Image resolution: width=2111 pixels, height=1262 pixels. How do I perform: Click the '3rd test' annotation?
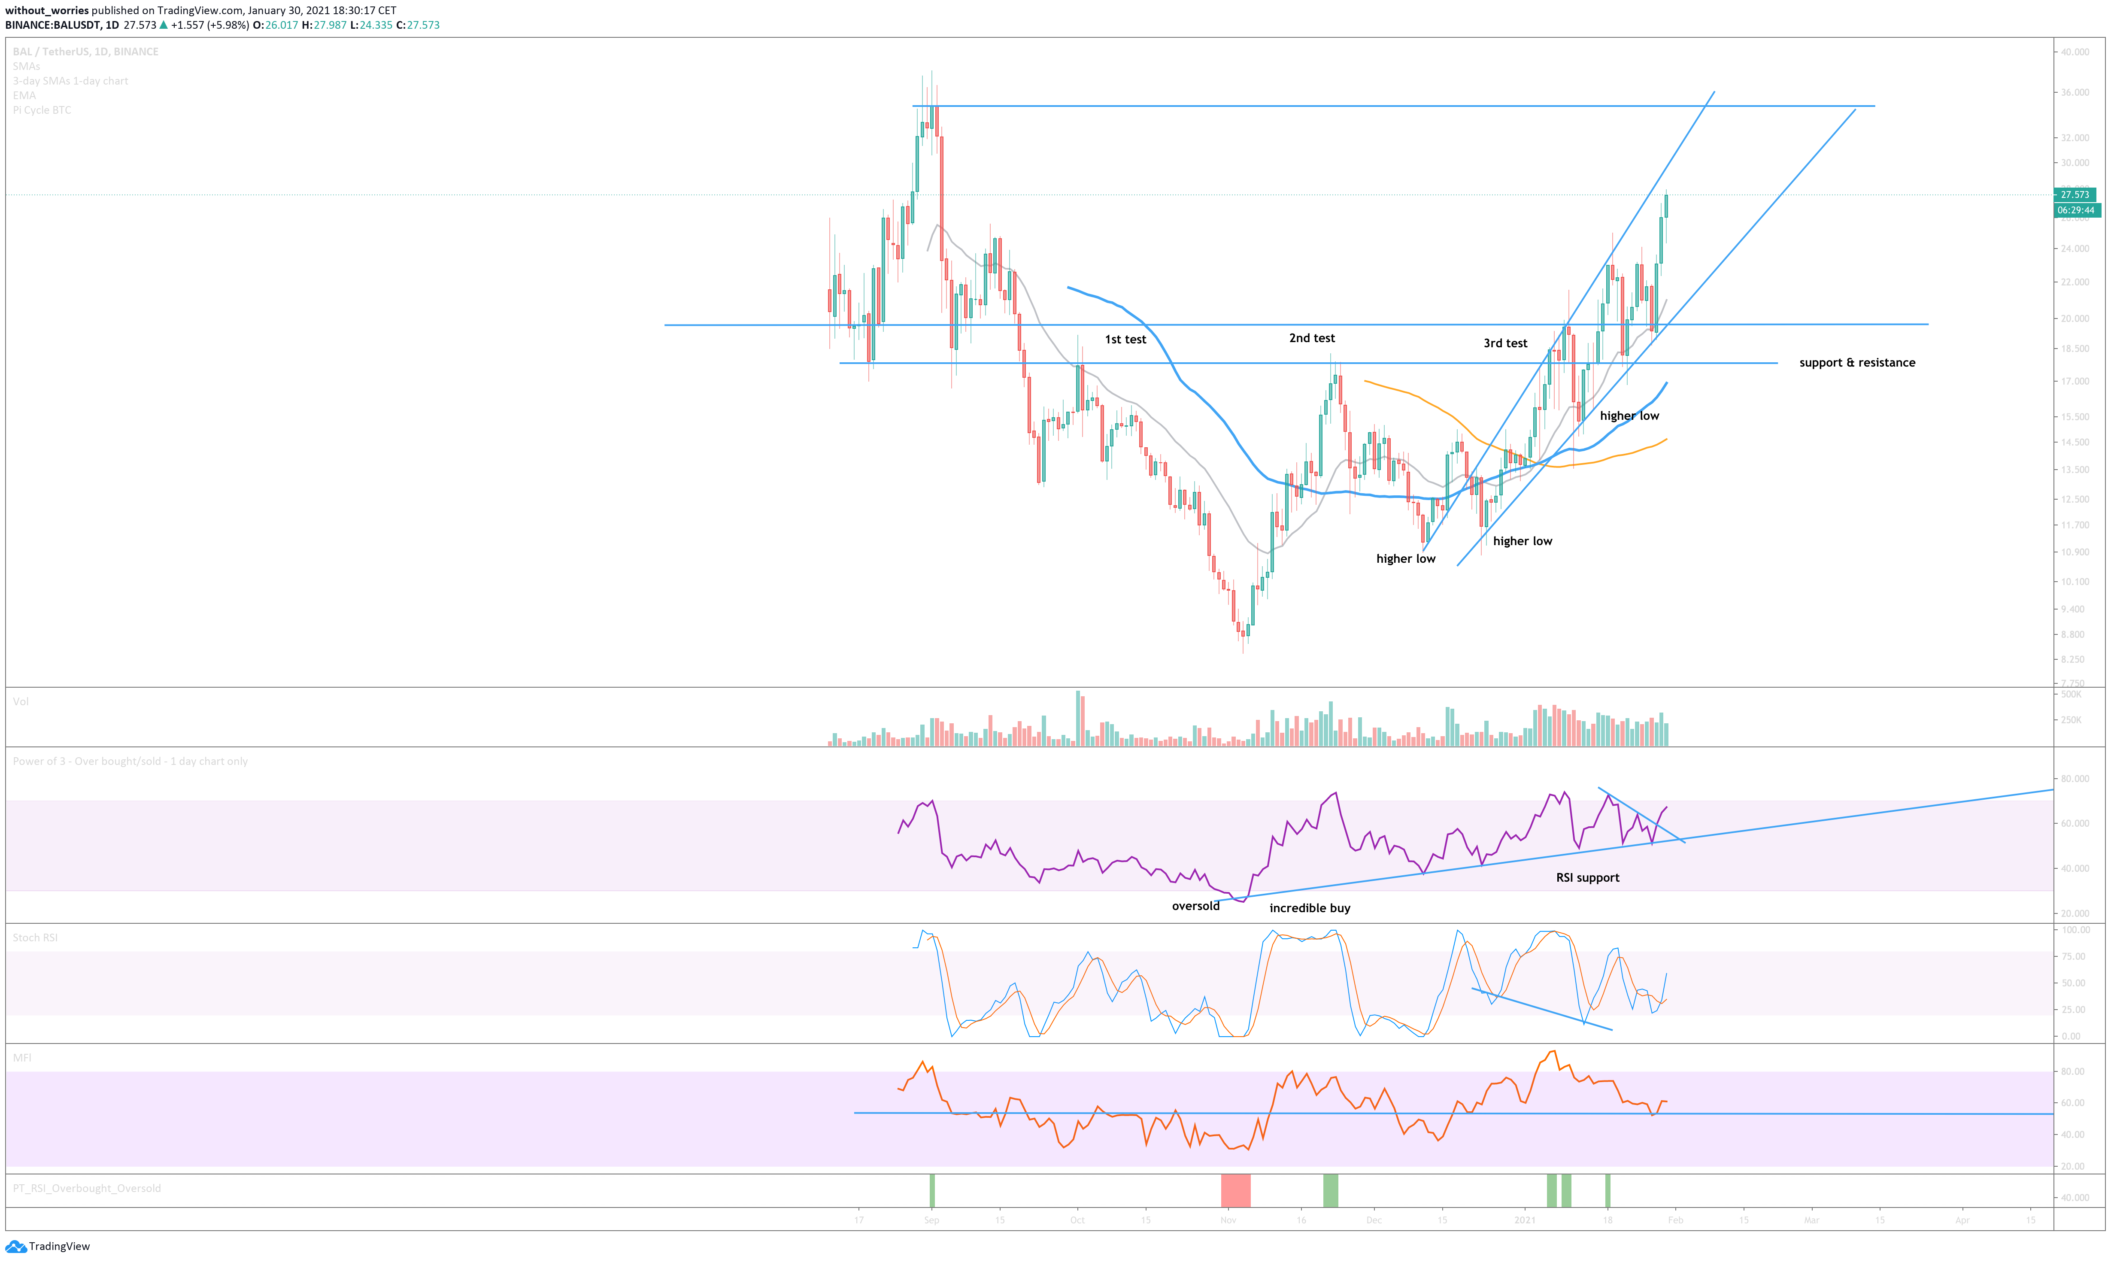1505,343
